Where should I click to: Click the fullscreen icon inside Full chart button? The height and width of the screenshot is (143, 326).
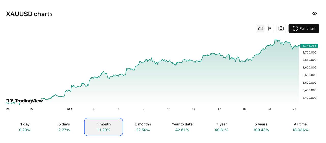[x=295, y=28]
